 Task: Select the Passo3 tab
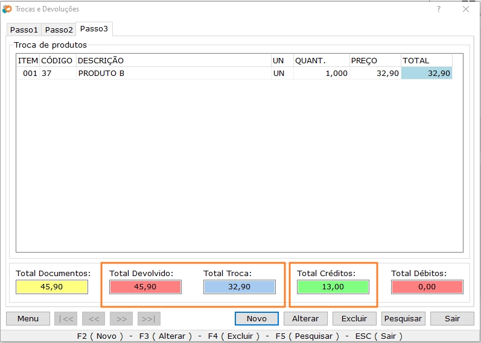94,29
